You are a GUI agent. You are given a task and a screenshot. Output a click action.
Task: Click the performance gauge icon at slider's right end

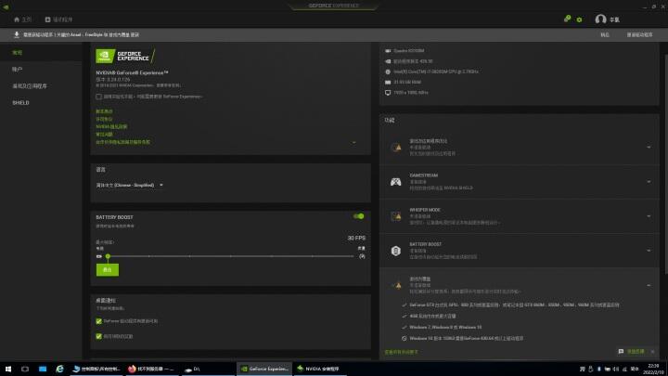pyautogui.click(x=362, y=256)
